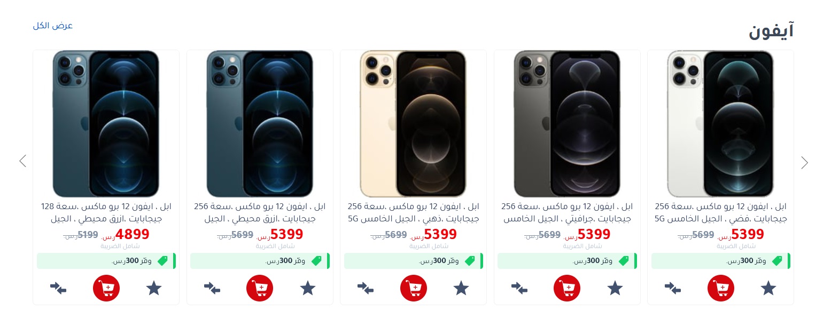Show next products with right carousel arrow

click(x=804, y=162)
